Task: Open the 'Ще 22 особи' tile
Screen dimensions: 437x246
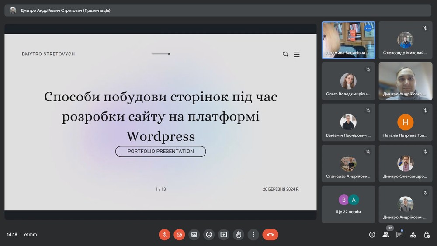Action: tap(348, 204)
